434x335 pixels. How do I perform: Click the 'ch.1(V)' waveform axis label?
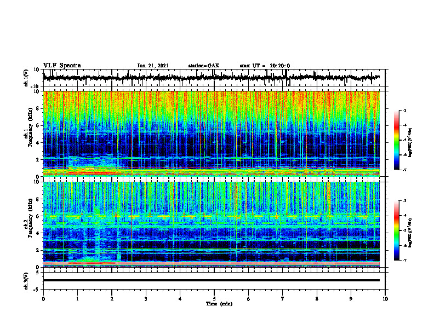26,78
